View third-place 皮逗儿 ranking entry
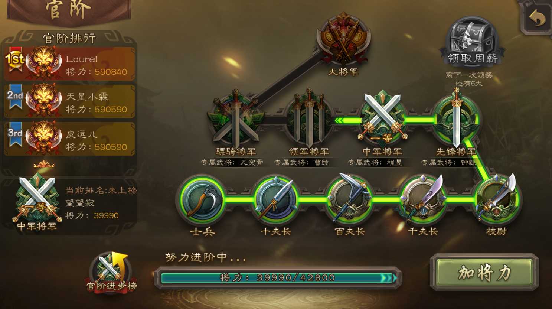This screenshot has width=552, height=309. pos(69,139)
